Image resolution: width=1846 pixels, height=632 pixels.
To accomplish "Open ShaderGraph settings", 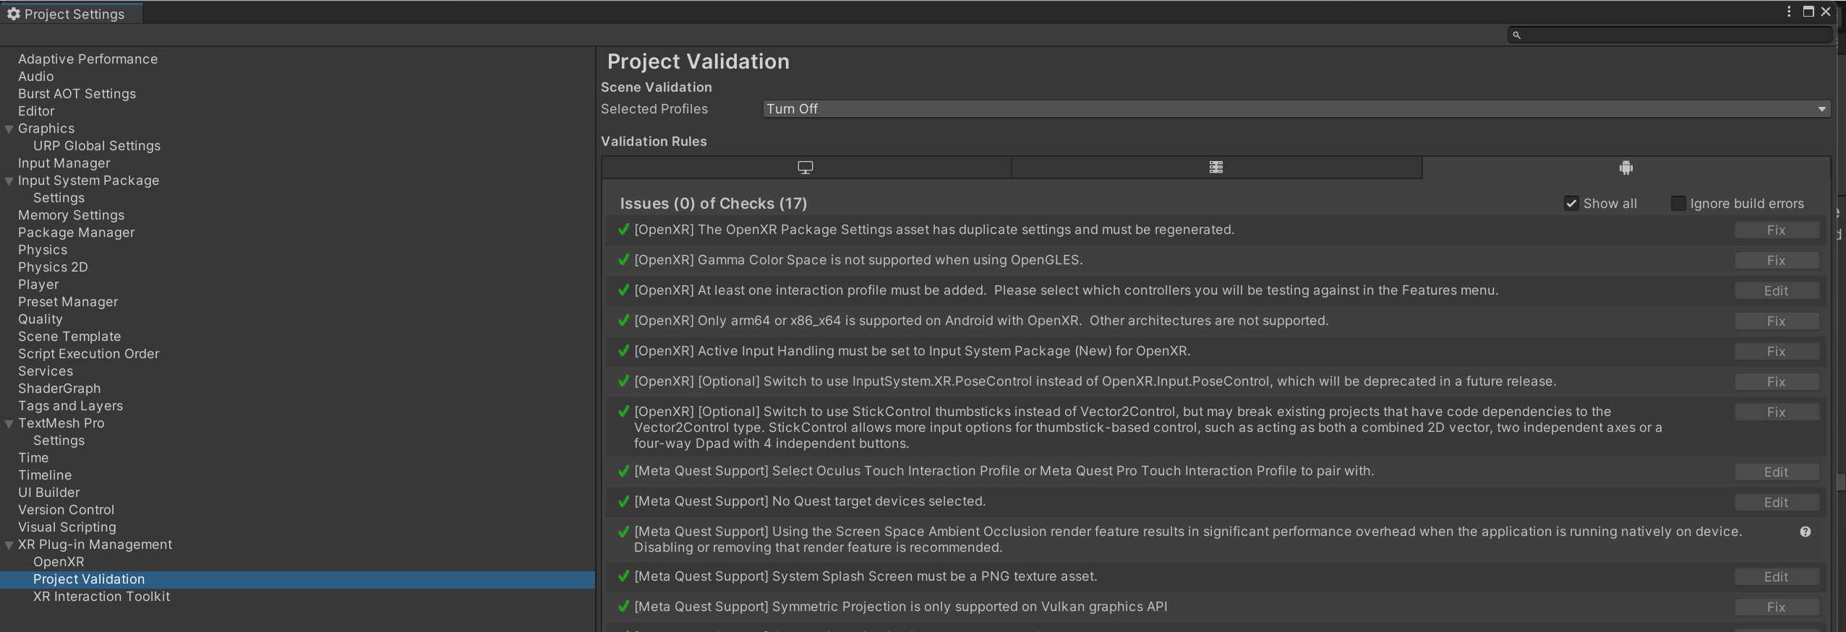I will 59,389.
